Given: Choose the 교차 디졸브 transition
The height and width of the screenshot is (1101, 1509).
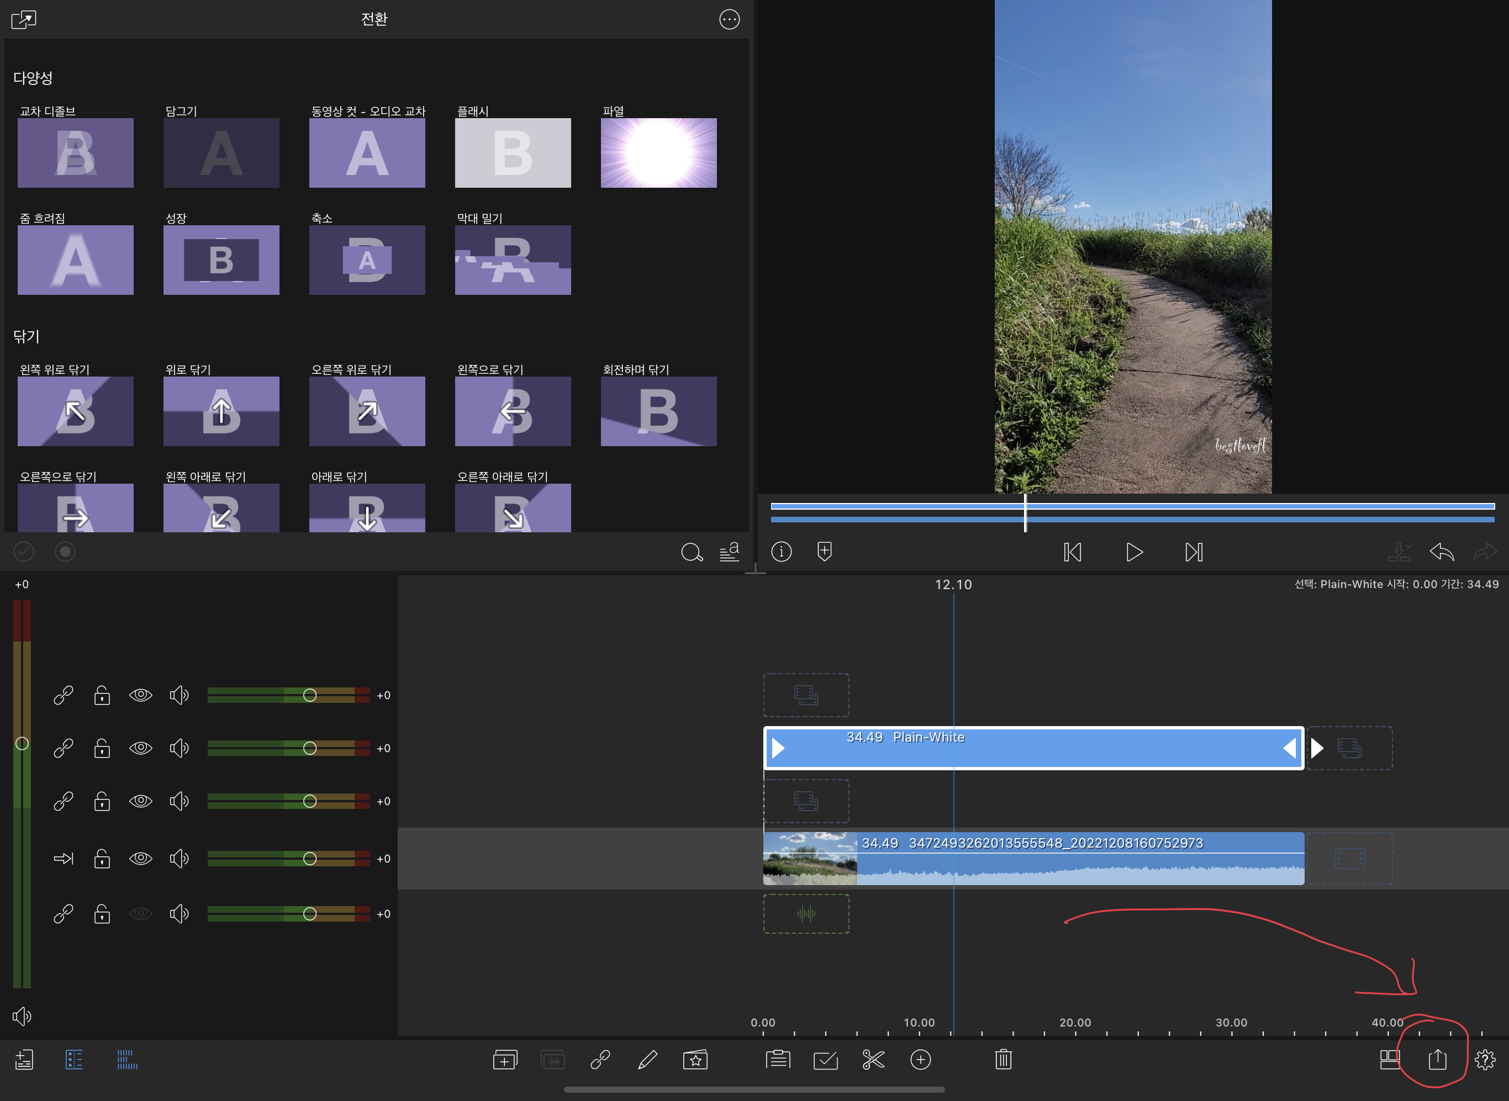Looking at the screenshot, I should pyautogui.click(x=75, y=152).
